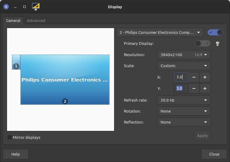Click the Y scale input field
The width and height of the screenshot is (230, 162).
click(x=181, y=88)
